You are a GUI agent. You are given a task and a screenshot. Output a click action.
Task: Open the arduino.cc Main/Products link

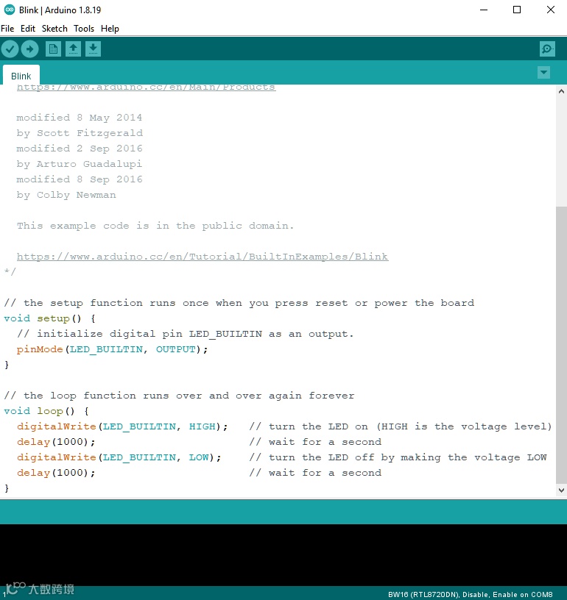[146, 87]
